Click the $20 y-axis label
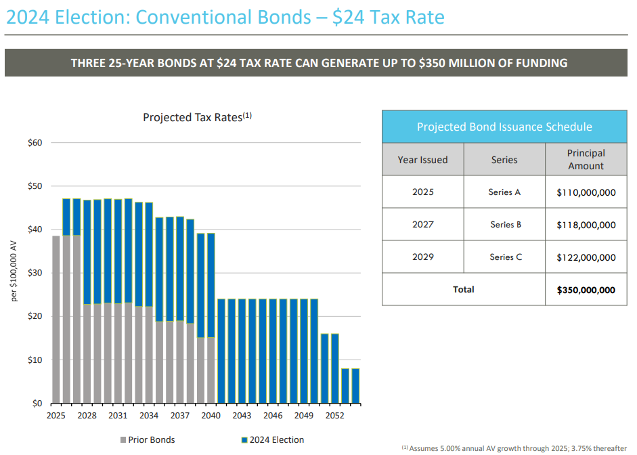Screen dimensions: 637x455 click(x=35, y=316)
